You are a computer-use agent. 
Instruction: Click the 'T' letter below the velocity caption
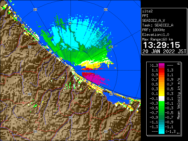pos(179,133)
